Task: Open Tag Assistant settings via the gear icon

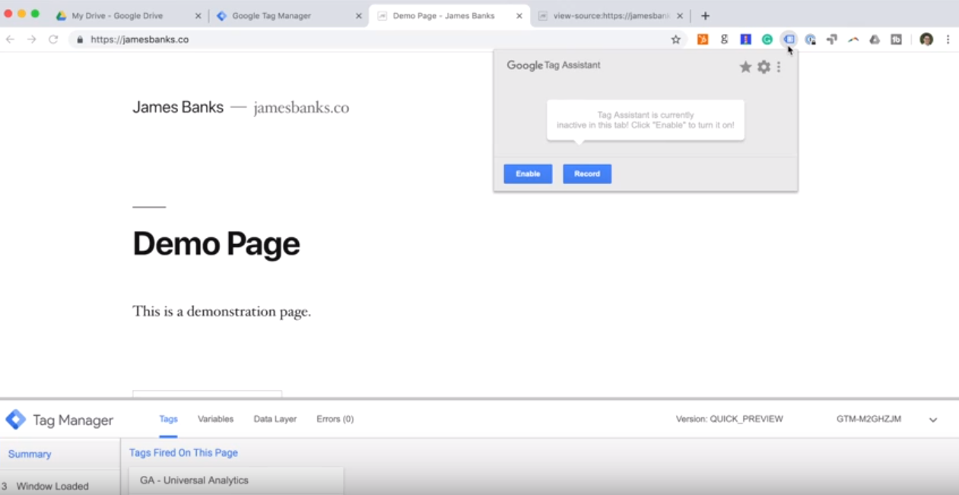Action: pos(763,67)
